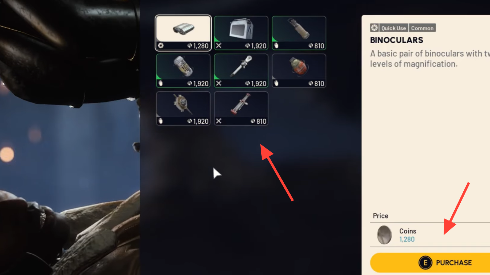Click the Common rarity tag

click(422, 28)
